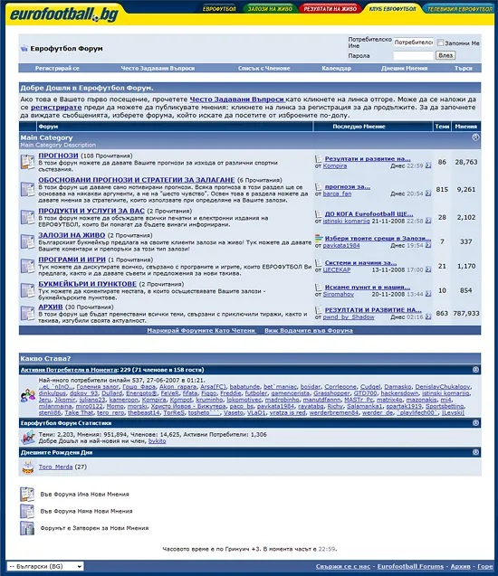Viewport: 498px width, 576px height.
Task: Click Eurofootball Forums footer link
Action: (x=410, y=566)
